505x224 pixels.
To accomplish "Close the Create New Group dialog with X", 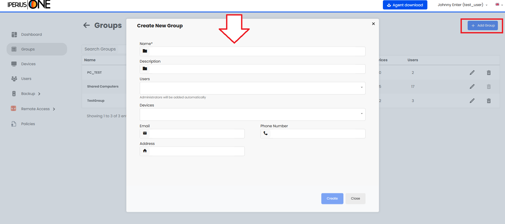I will 373,24.
